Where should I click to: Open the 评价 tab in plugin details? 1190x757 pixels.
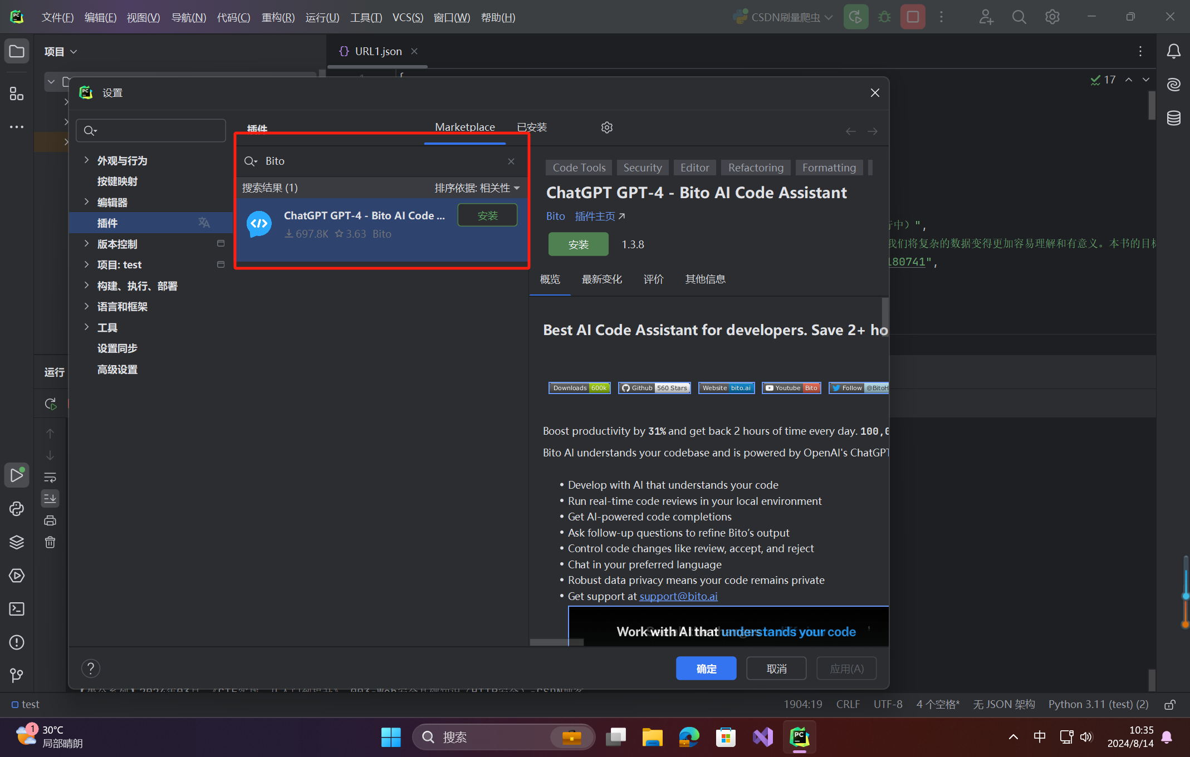coord(653,279)
